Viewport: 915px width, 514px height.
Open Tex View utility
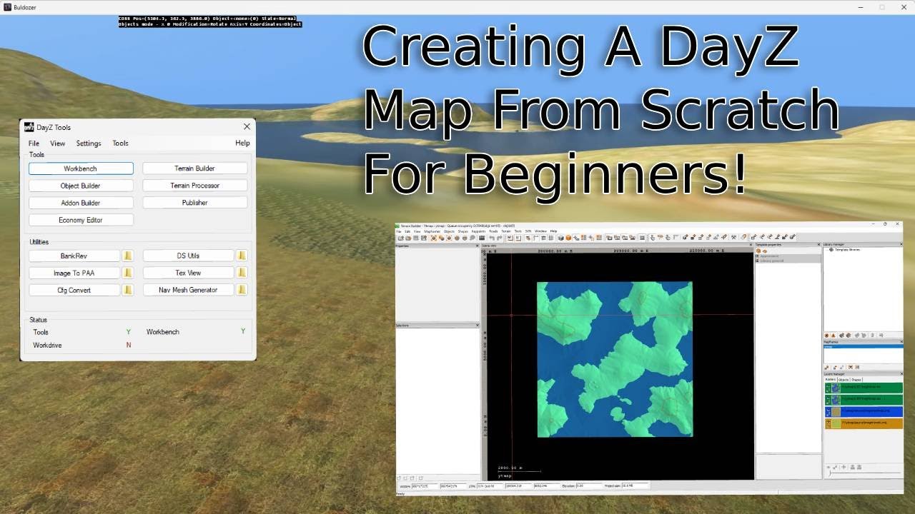tap(189, 273)
